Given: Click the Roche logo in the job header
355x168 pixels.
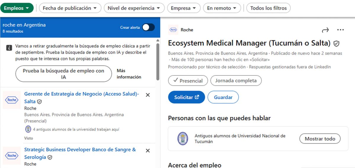Looking at the screenshot, I should coord(173,30).
